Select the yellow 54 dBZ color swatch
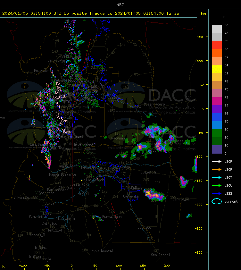 click(217, 69)
